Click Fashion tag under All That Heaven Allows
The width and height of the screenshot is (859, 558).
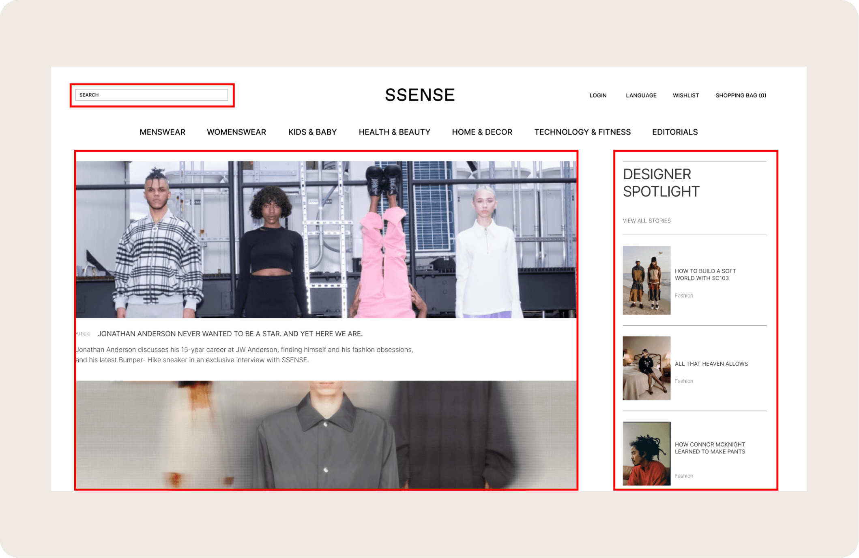[684, 382]
